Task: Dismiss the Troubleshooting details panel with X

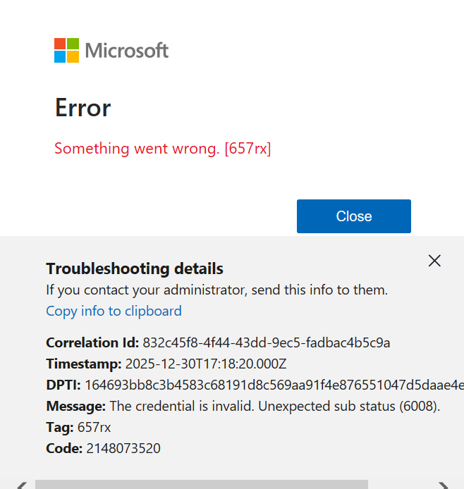Action: [434, 261]
